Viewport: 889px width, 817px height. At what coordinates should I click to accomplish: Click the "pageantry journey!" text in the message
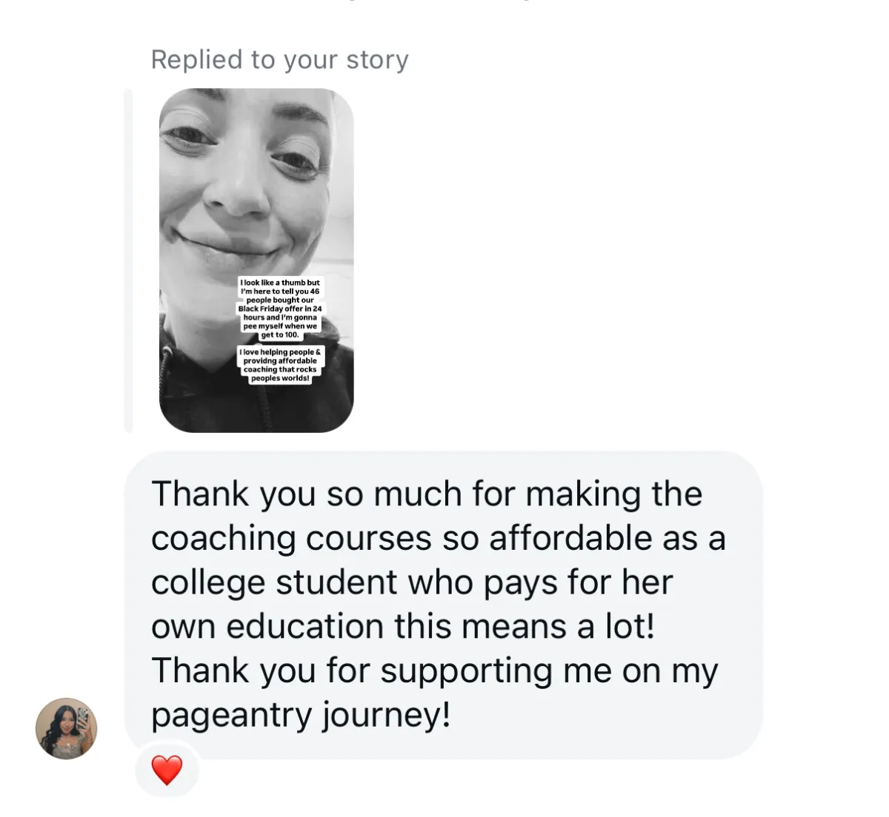(301, 716)
